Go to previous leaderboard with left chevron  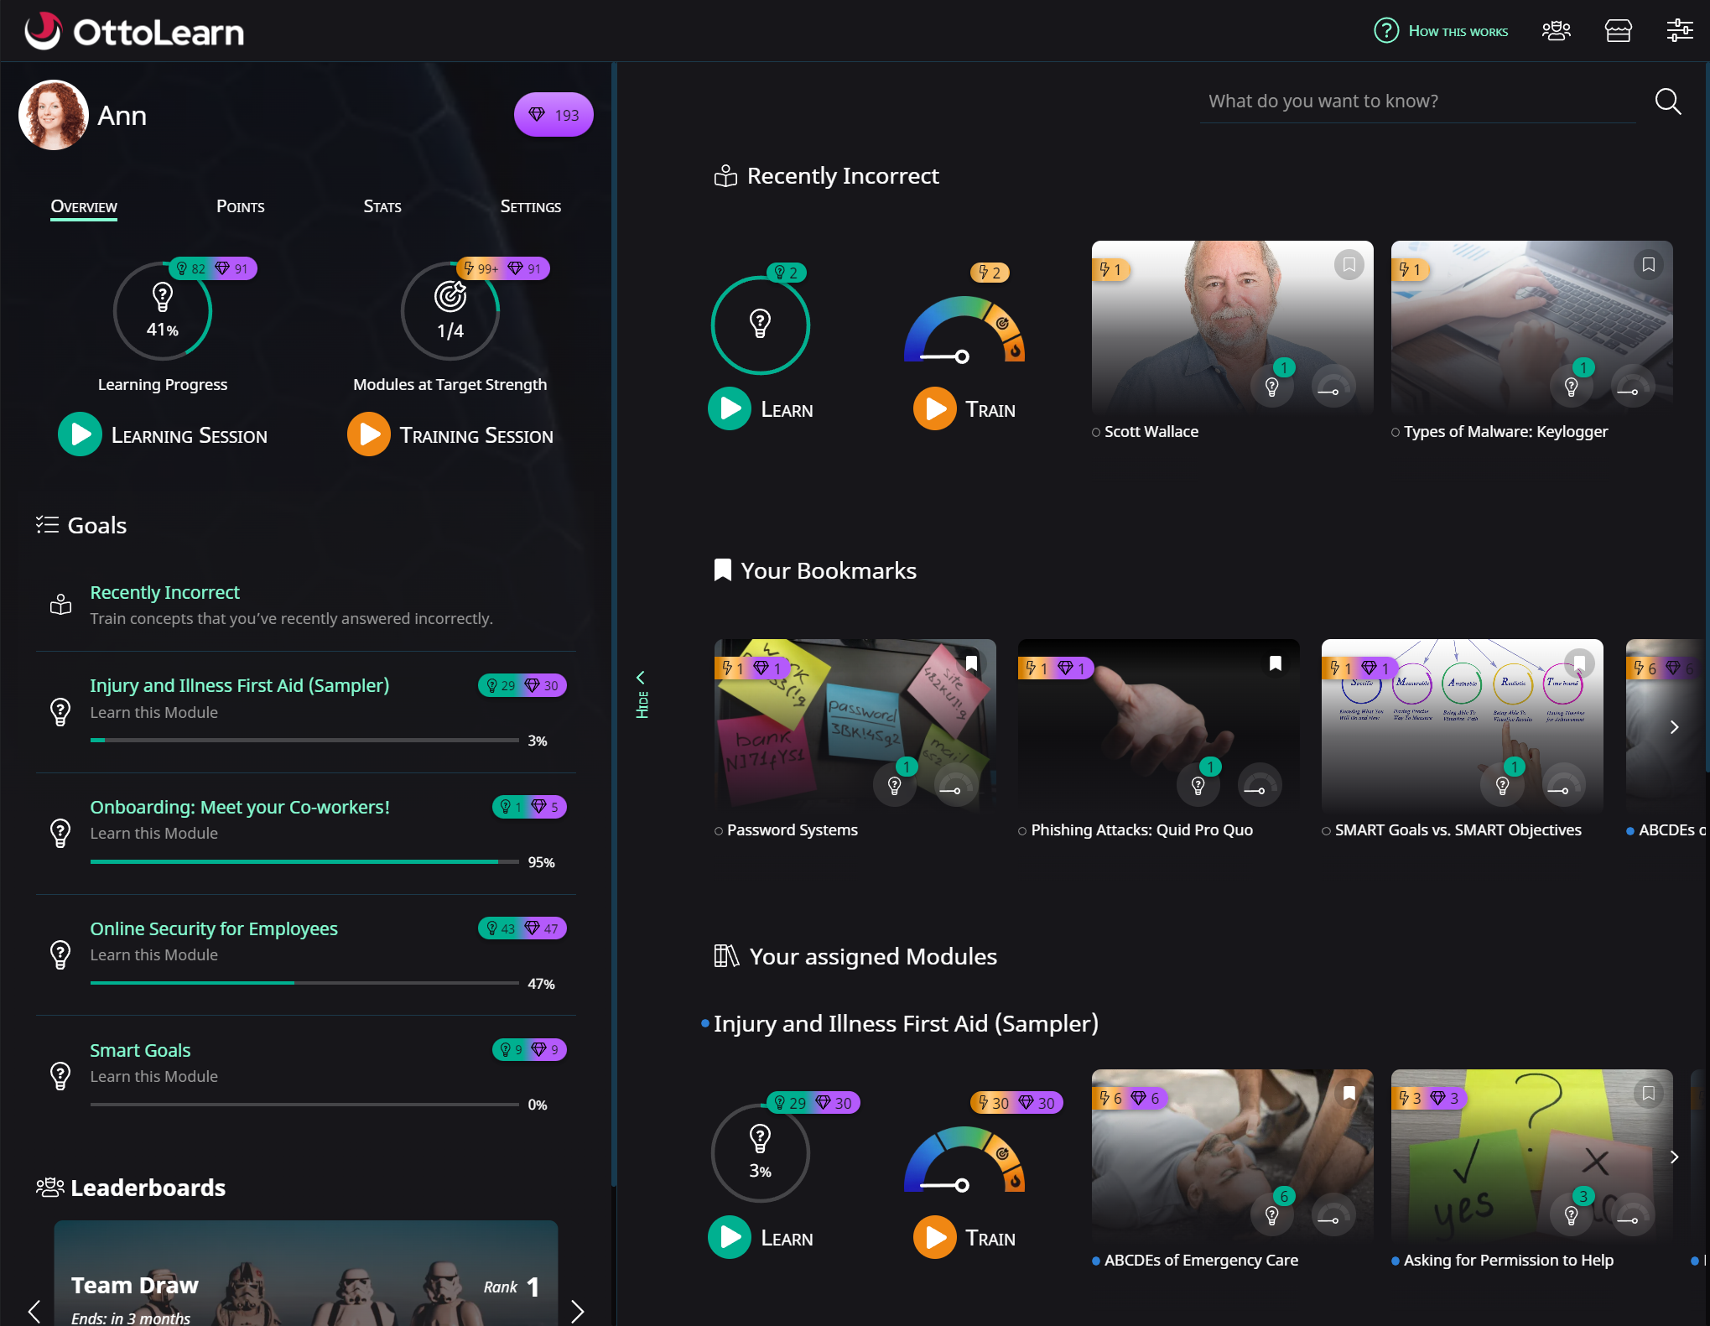[x=34, y=1311]
